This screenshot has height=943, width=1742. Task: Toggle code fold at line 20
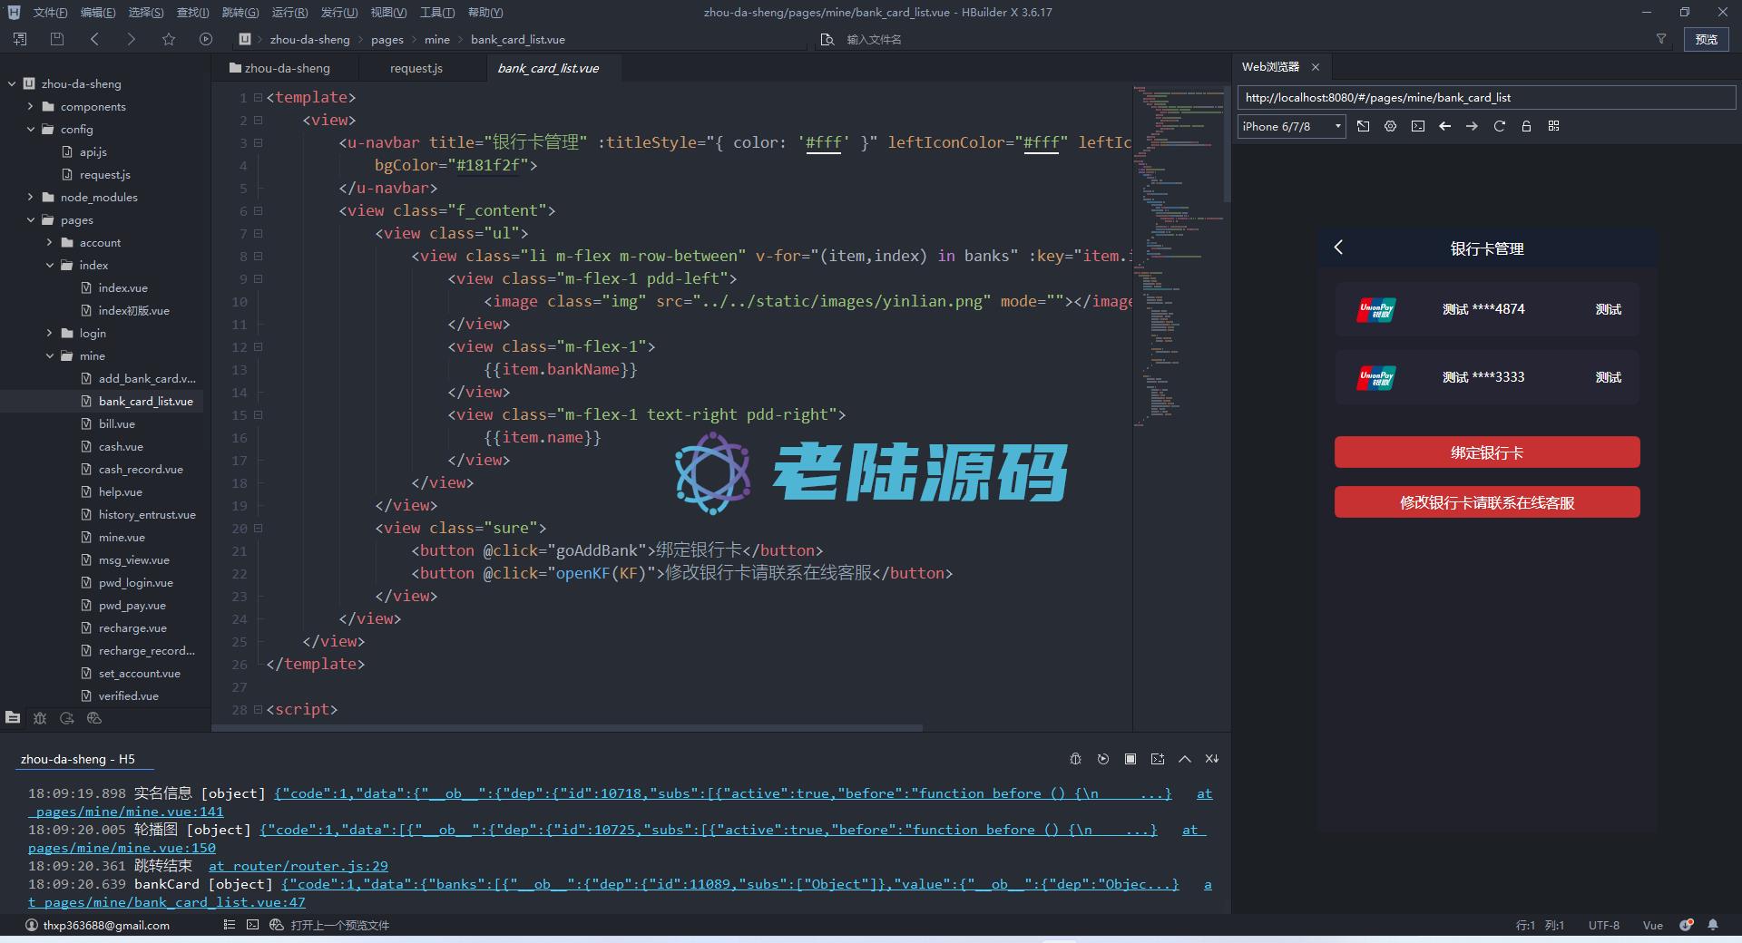coord(259,528)
